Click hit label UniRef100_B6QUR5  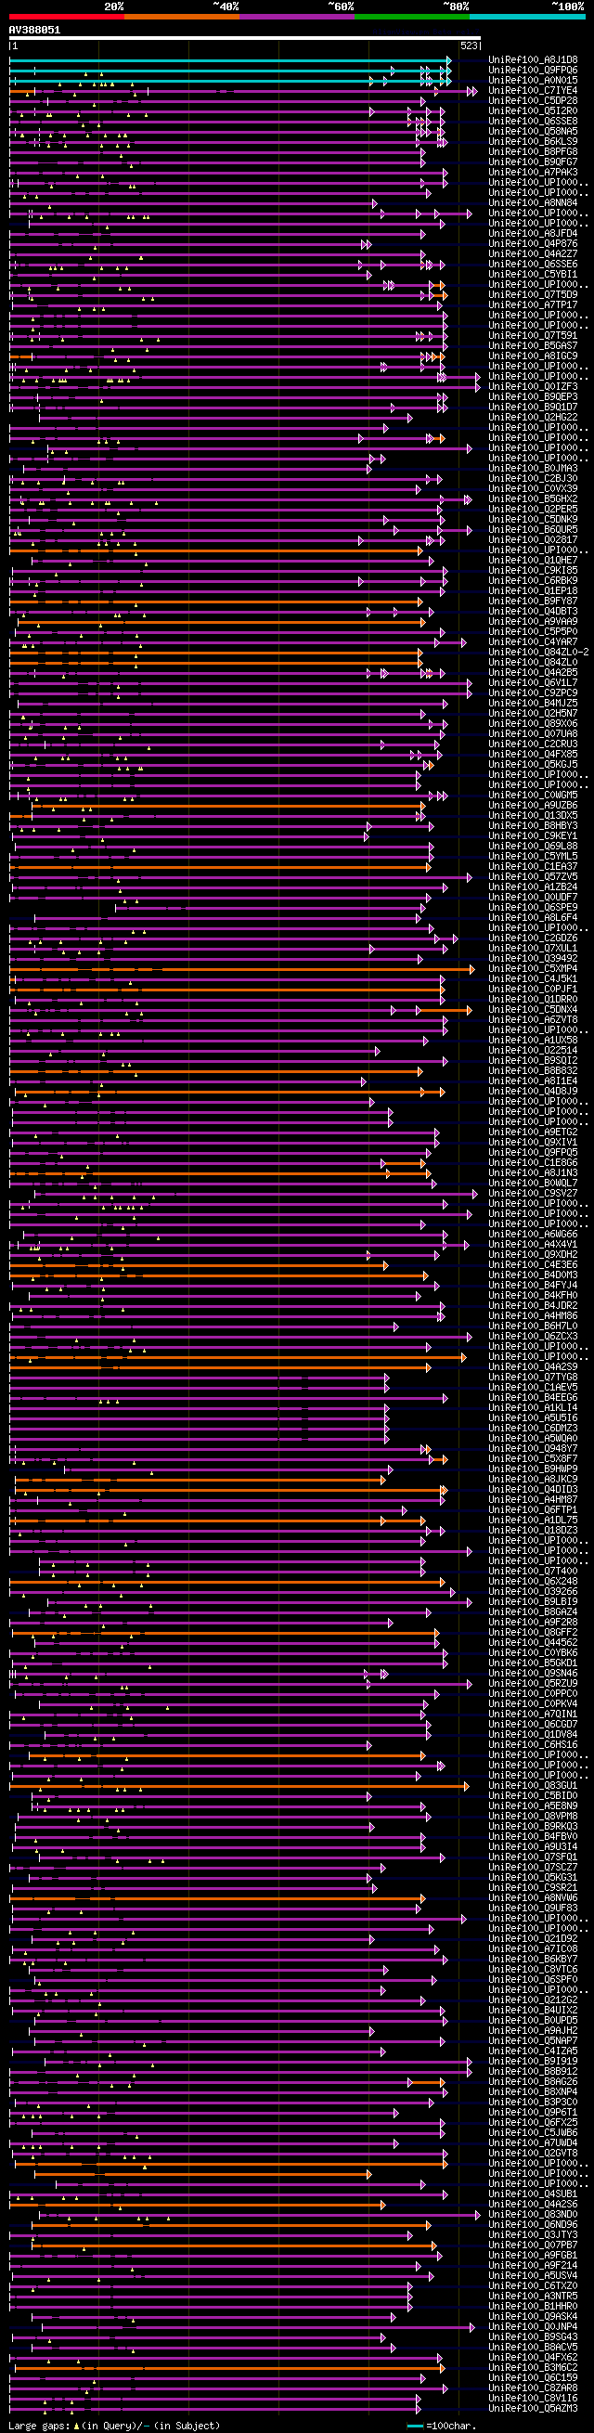[533, 530]
